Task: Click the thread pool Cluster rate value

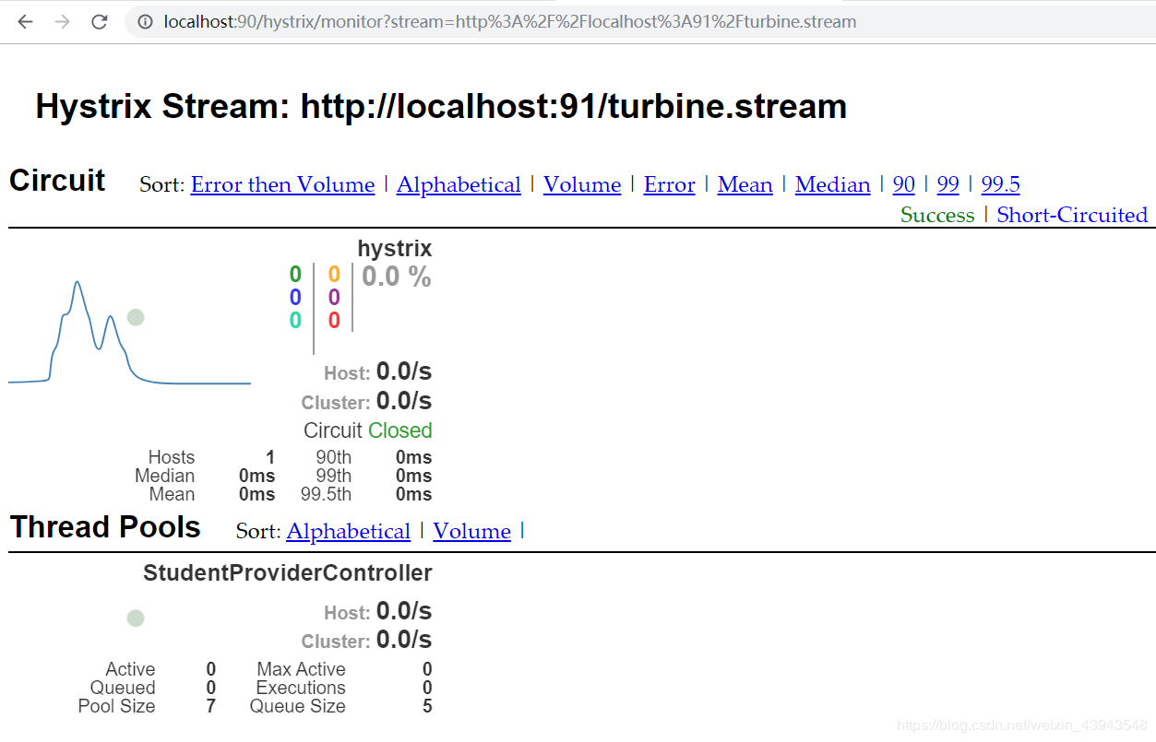Action: pos(404,640)
